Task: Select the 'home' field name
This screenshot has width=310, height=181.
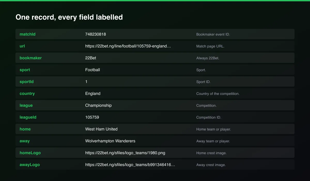Action: pyautogui.click(x=25, y=129)
